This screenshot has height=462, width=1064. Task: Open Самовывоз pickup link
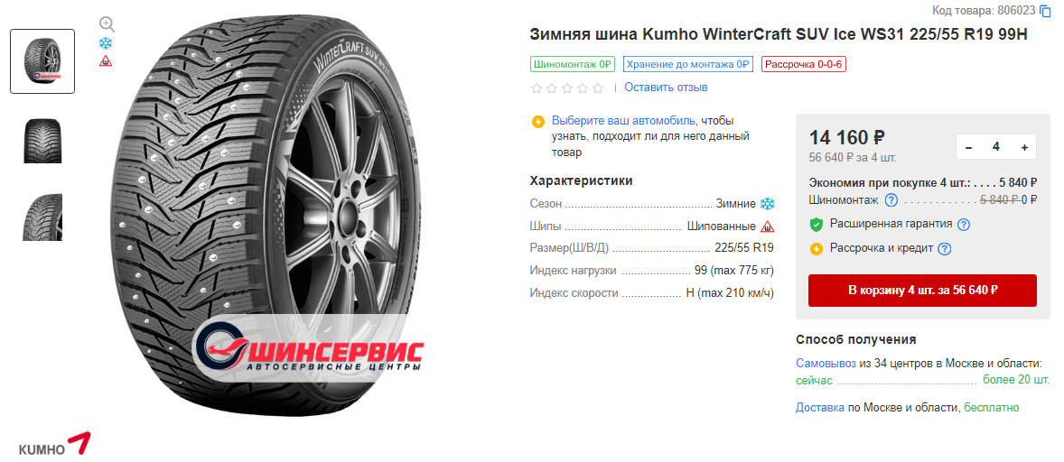(826, 363)
